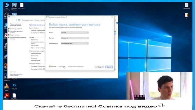Click the blue help icon in System window
Screen dimensions: 195x110
pyautogui.click(x=117, y=23)
